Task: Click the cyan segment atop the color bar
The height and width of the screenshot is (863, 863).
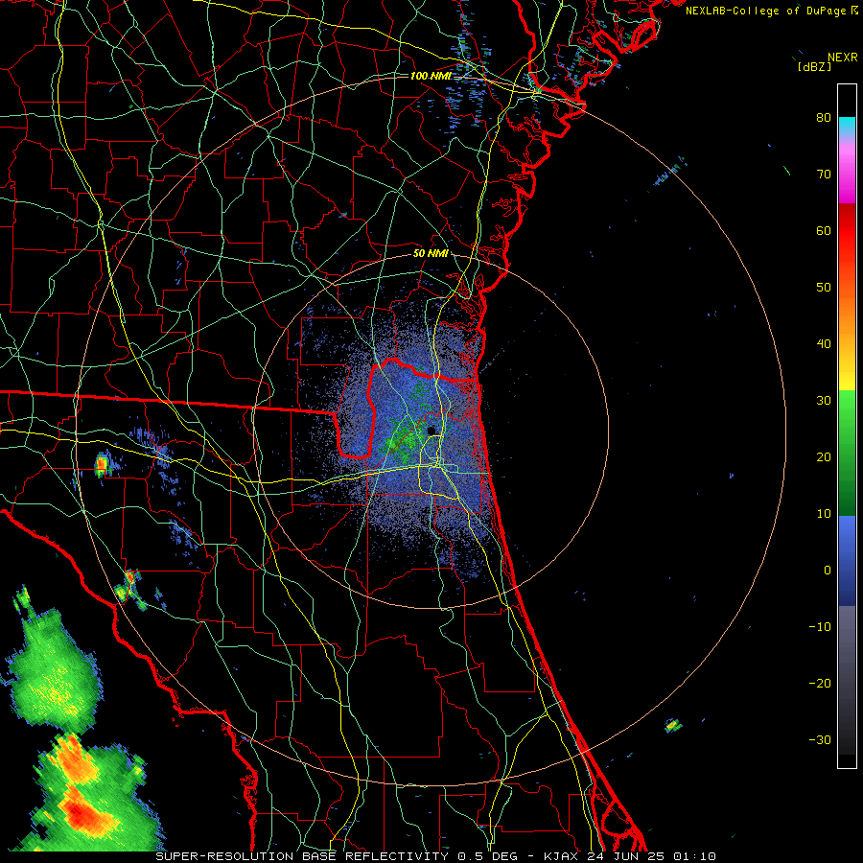Action: pos(847,128)
